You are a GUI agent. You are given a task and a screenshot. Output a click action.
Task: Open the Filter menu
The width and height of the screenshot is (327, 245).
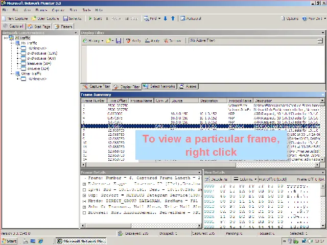(73, 10)
